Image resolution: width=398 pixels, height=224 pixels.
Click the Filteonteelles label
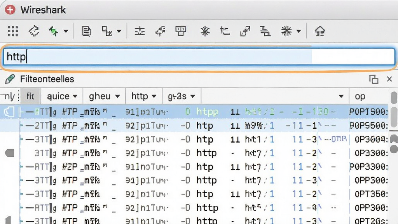coord(47,79)
